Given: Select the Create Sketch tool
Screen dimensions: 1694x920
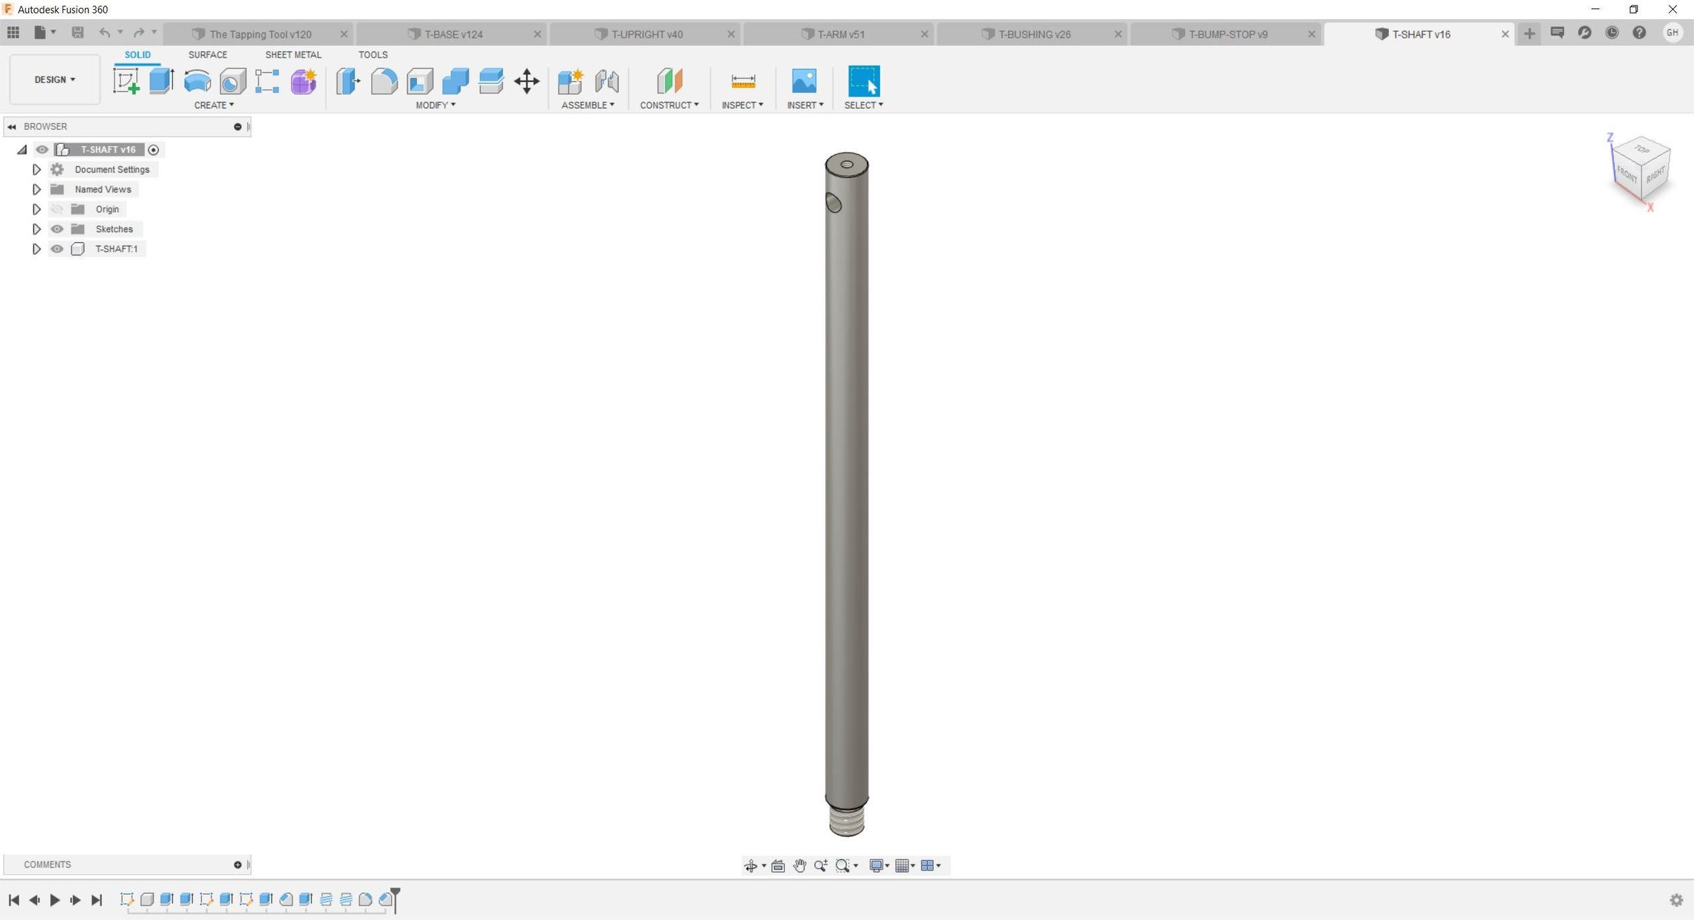Looking at the screenshot, I should [x=127, y=81].
